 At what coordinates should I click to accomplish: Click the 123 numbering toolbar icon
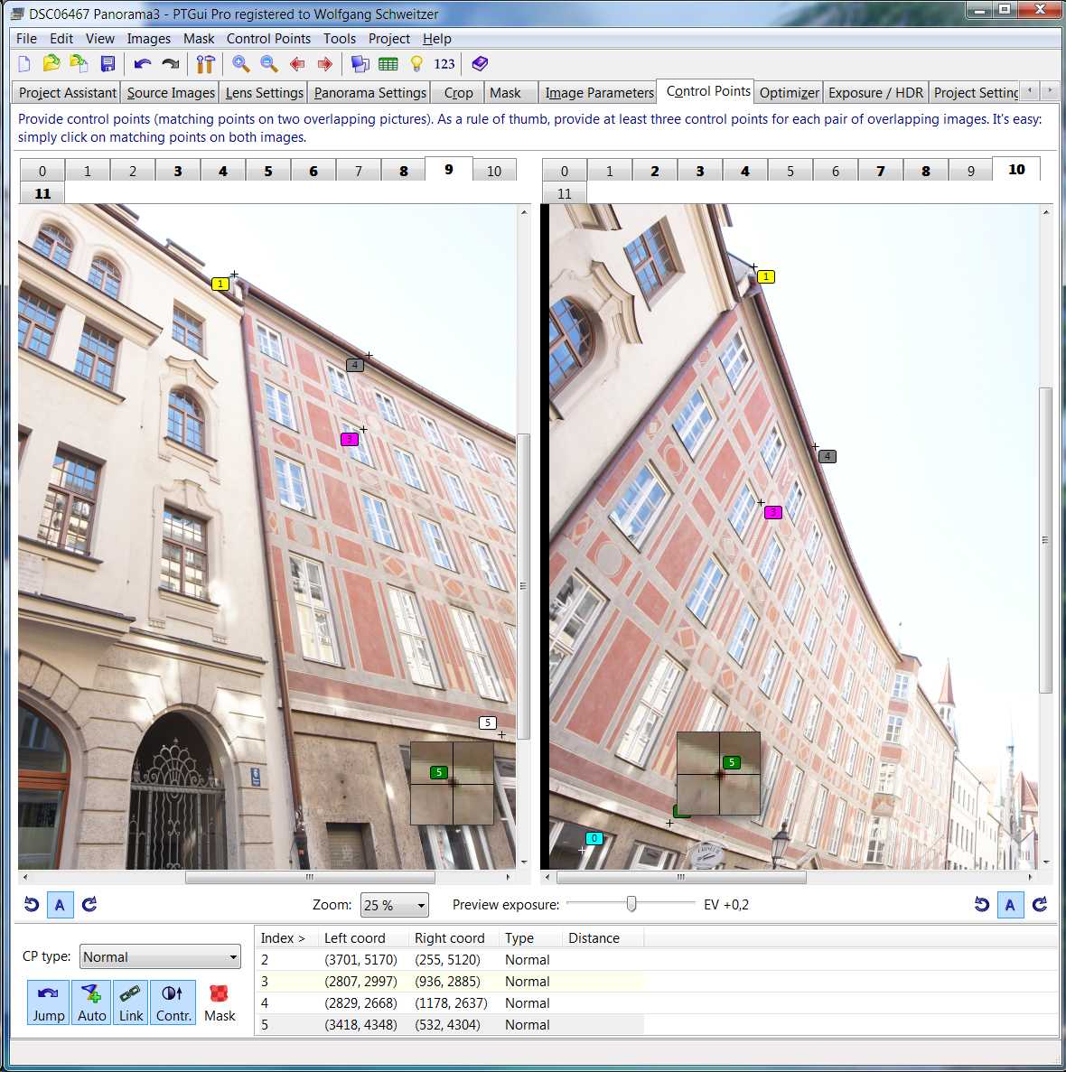tap(444, 64)
